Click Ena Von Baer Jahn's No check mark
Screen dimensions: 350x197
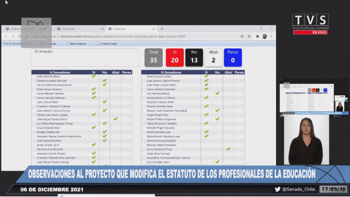[217, 162]
